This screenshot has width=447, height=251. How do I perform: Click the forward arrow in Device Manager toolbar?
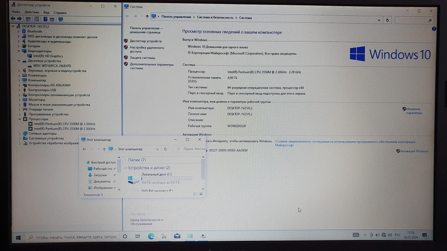[x=19, y=19]
